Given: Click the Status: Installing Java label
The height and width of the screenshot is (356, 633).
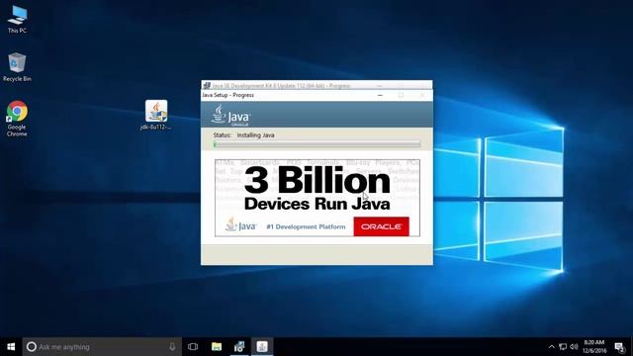Looking at the screenshot, I should click(244, 135).
